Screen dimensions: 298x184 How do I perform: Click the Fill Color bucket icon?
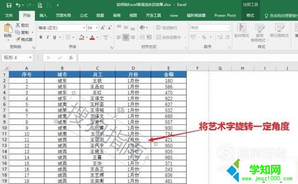(x=82, y=37)
